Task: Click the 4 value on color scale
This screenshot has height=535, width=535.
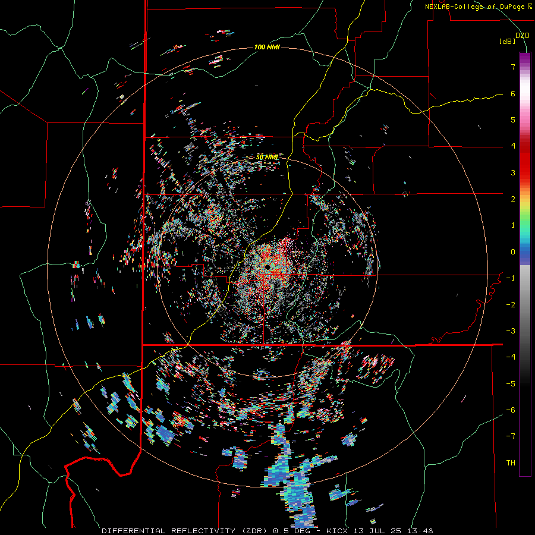Action: pos(513,146)
